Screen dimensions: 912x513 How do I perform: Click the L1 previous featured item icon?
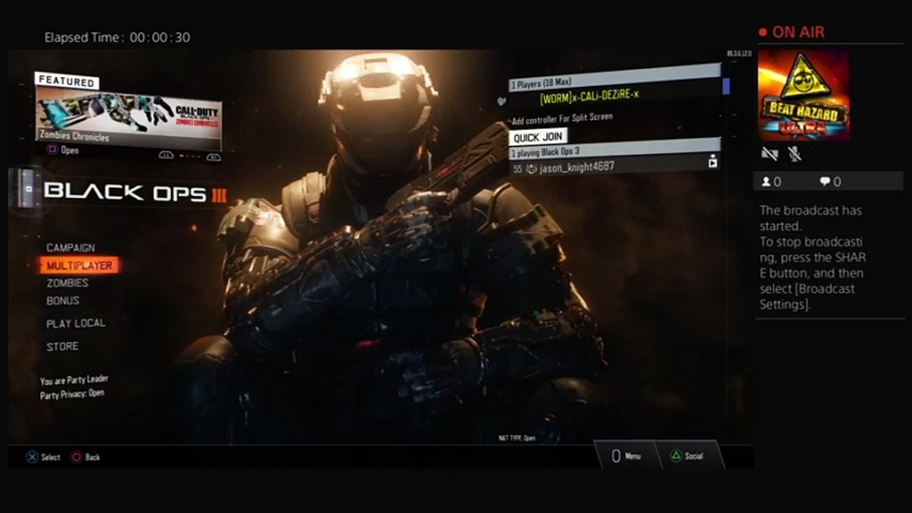[165, 155]
